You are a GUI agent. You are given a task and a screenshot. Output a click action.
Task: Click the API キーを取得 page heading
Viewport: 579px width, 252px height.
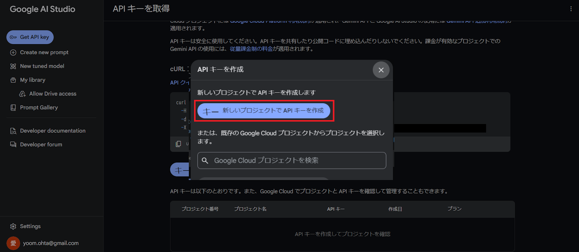click(141, 9)
